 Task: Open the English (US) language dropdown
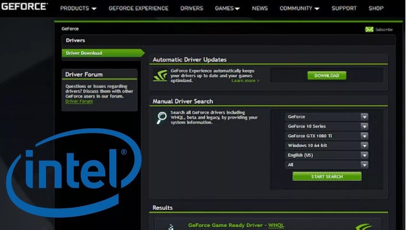click(326, 155)
